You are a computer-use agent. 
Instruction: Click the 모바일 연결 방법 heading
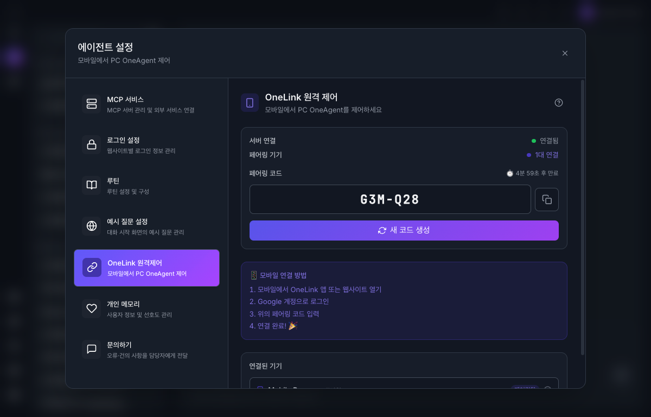pyautogui.click(x=283, y=275)
